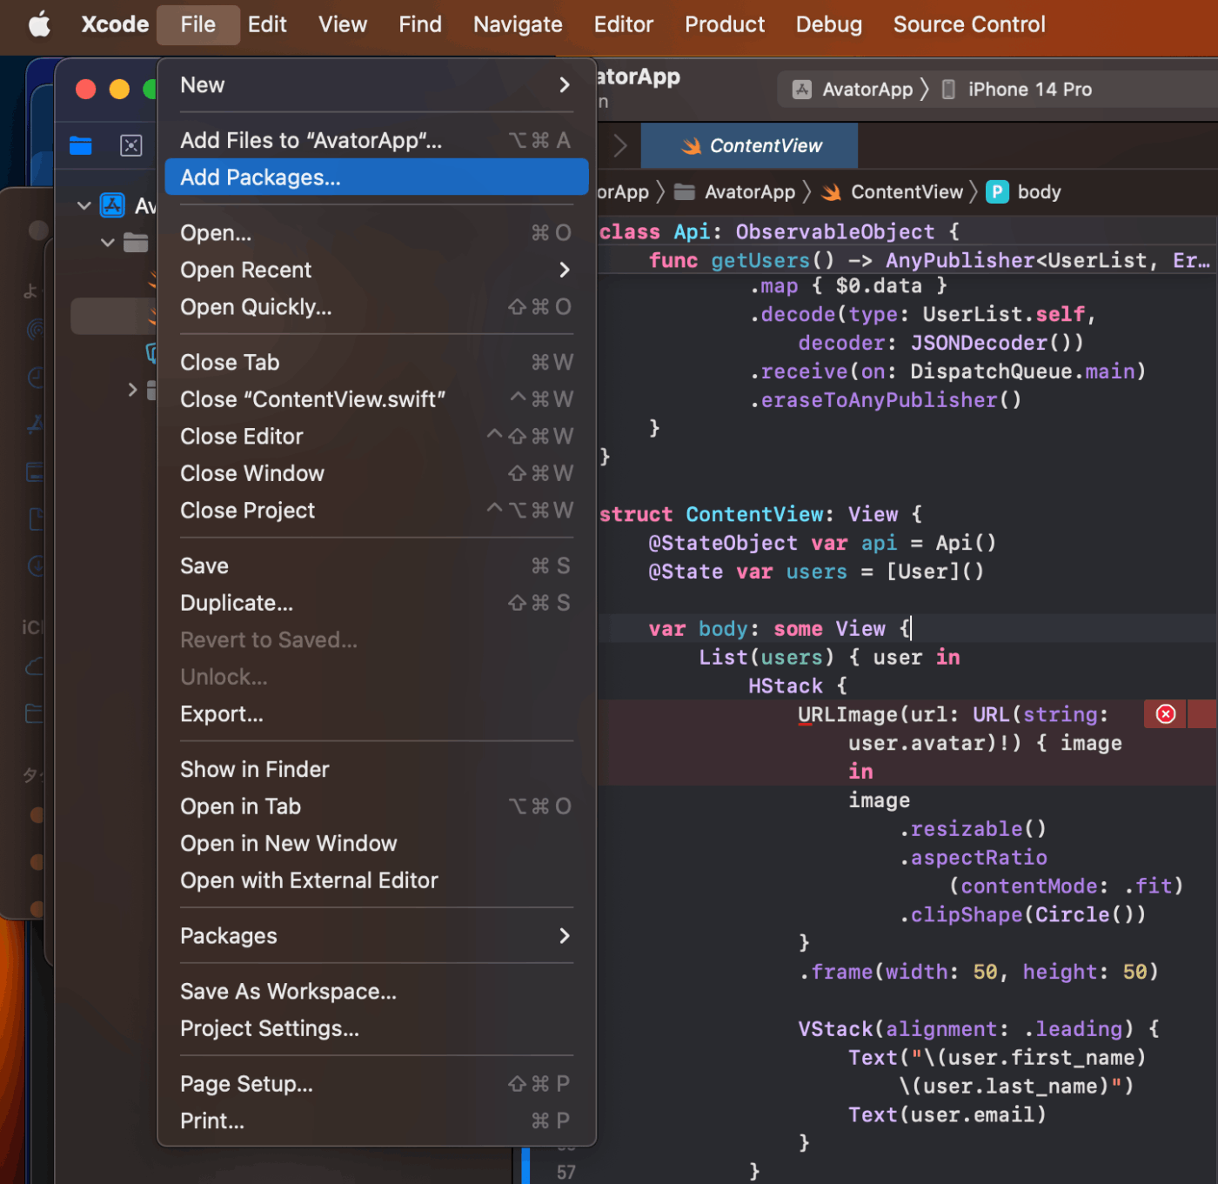Choose Close Tab
This screenshot has width=1218, height=1184.
click(x=376, y=362)
